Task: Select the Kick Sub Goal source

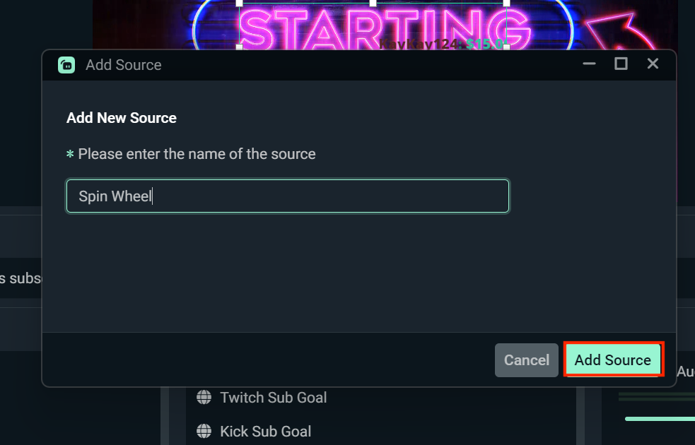Action: (x=265, y=432)
